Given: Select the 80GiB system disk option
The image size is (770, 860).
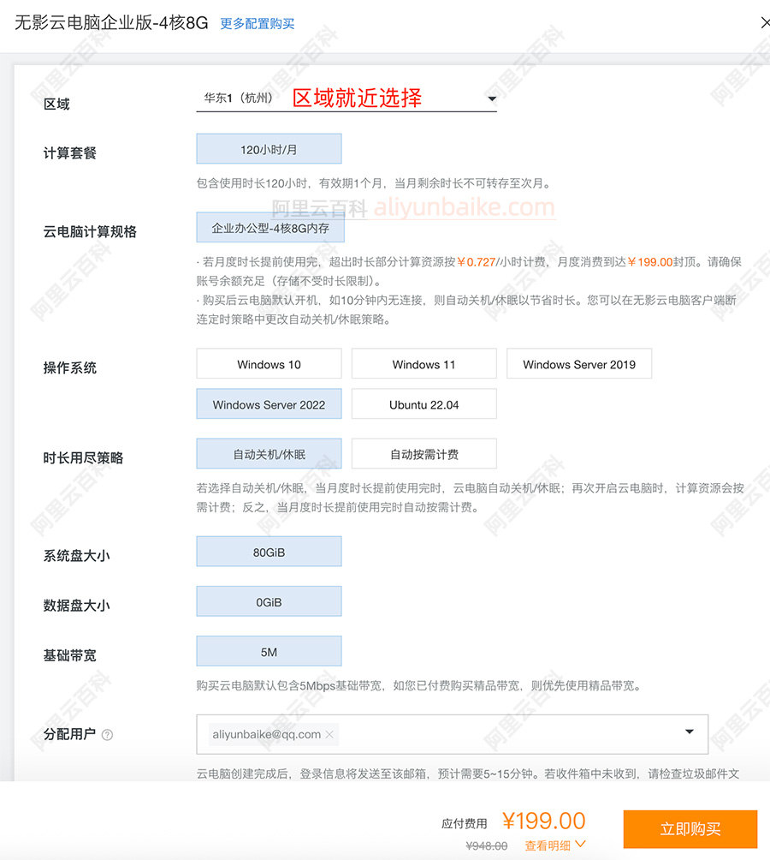Looking at the screenshot, I should 269,551.
